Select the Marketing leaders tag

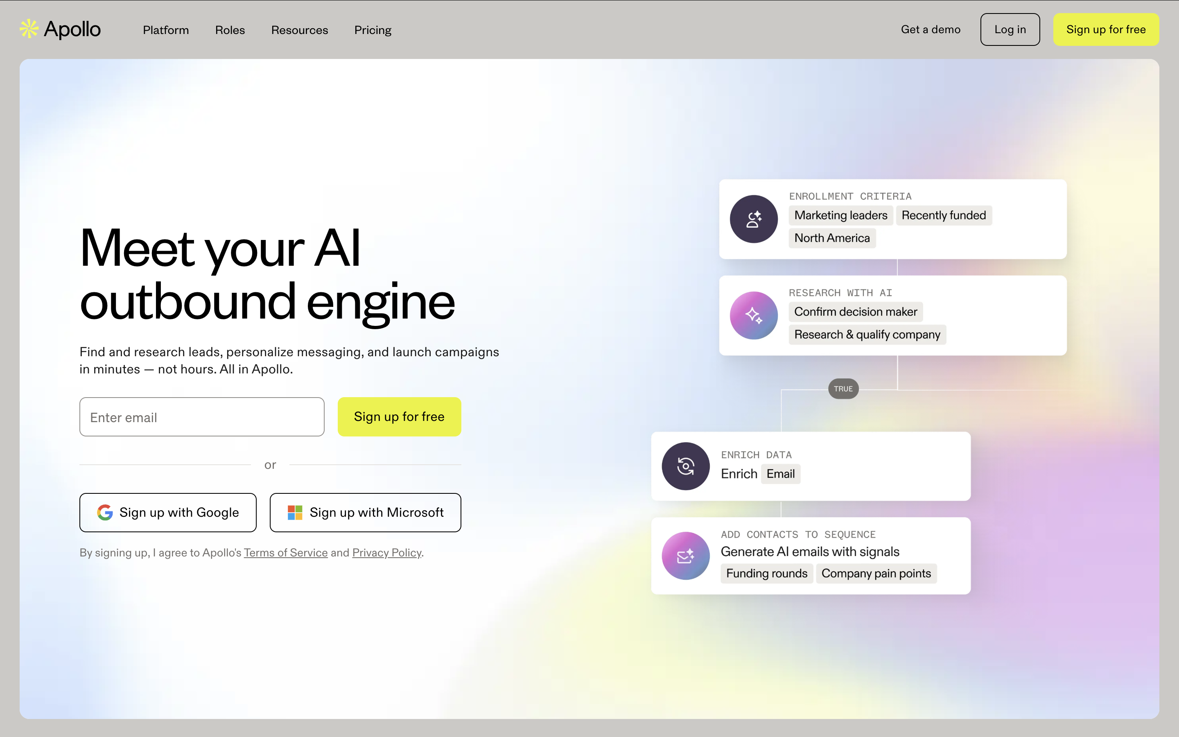coord(840,215)
